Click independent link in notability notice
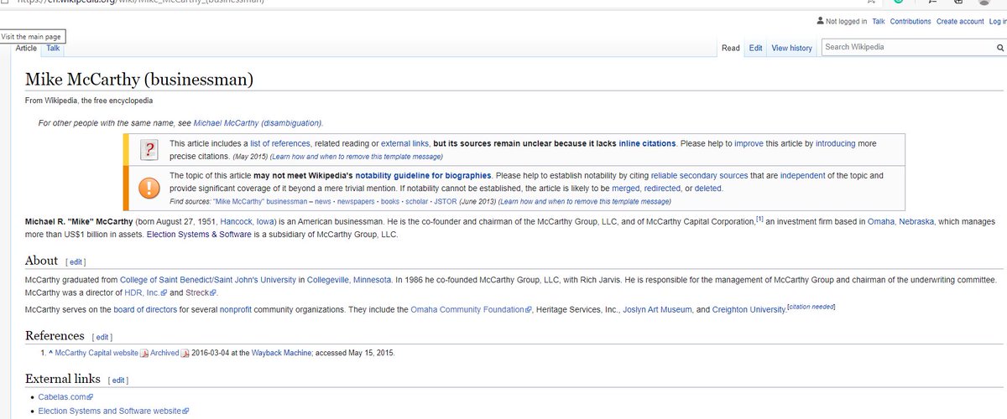This screenshot has width=1007, height=419. 803,176
